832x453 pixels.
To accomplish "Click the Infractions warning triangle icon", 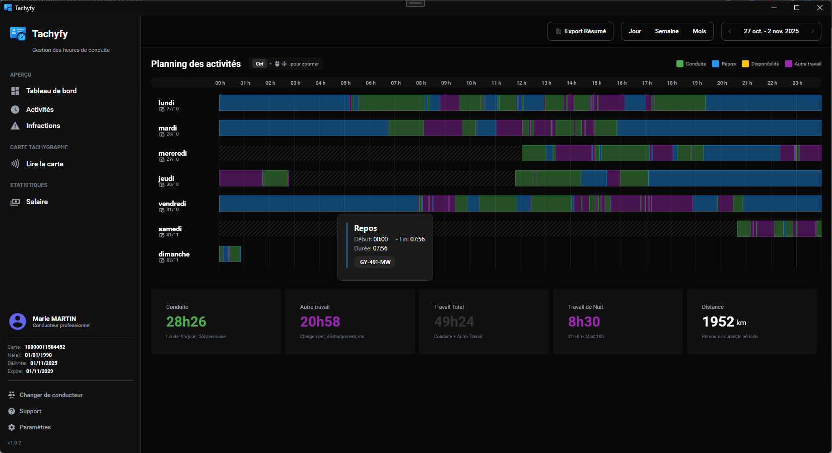I will pyautogui.click(x=15, y=126).
